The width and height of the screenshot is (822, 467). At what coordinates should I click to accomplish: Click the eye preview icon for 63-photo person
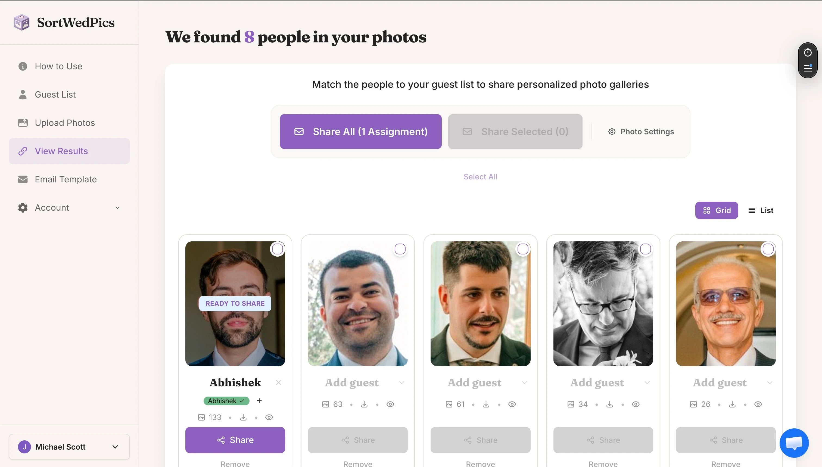coord(390,404)
